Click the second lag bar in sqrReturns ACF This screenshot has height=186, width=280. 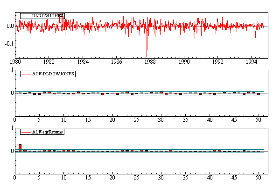[25, 150]
